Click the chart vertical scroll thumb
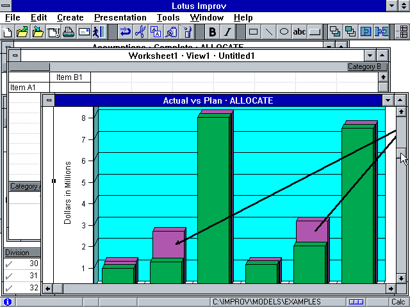Screen dimensions: 410x307 coord(401,153)
